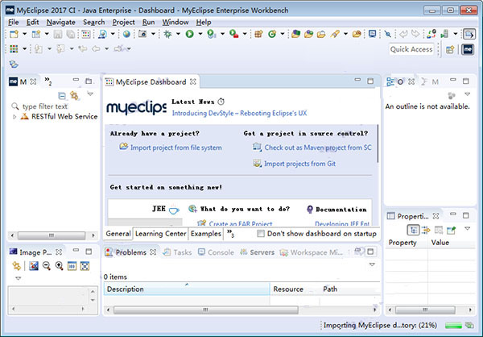Click the colored grid icon in second toolbar row
The width and height of the screenshot is (483, 337).
pos(14,48)
